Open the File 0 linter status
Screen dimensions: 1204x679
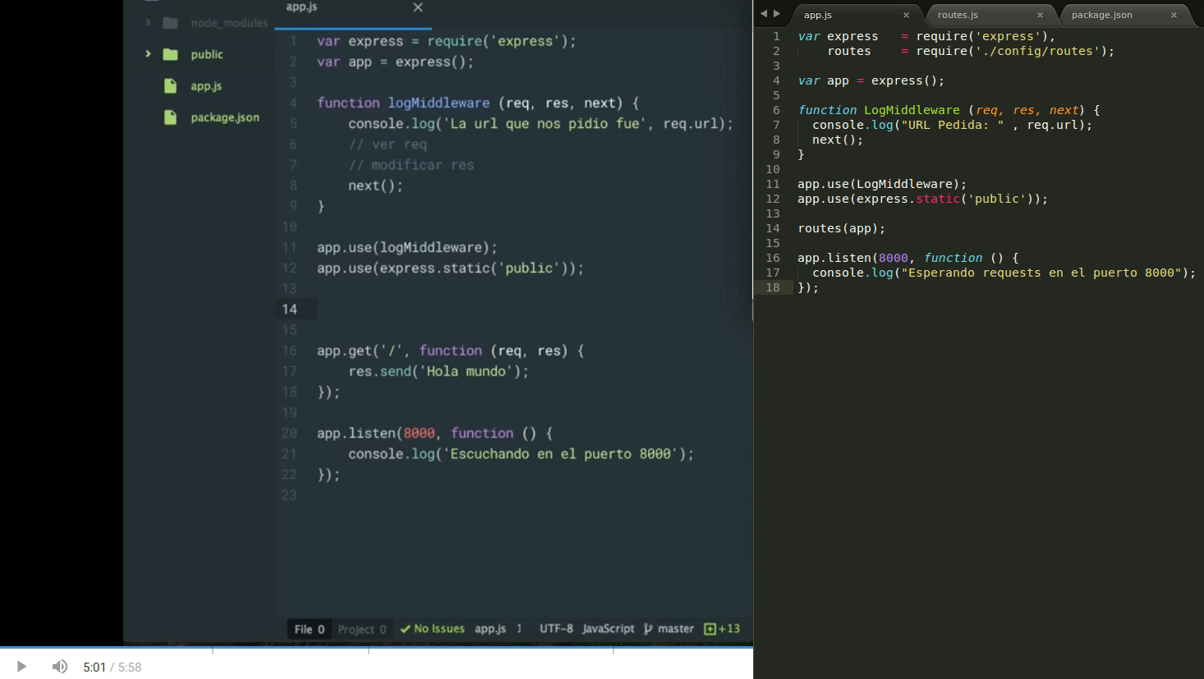310,629
